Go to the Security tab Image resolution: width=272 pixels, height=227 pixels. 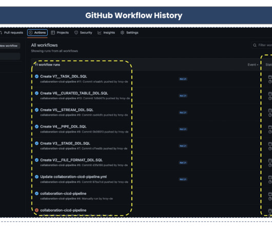[x=83, y=33]
